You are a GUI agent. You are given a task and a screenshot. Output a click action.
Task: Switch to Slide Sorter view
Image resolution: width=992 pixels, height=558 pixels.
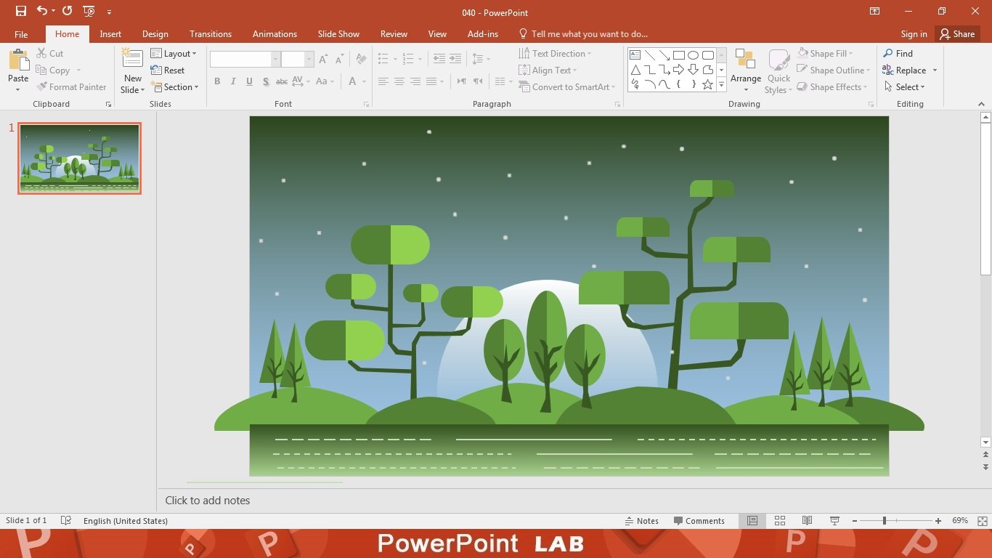coord(780,521)
